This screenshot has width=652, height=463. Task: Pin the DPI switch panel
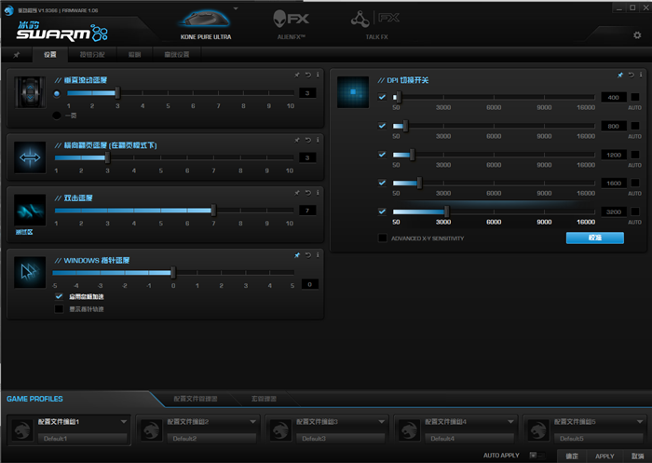(x=620, y=75)
